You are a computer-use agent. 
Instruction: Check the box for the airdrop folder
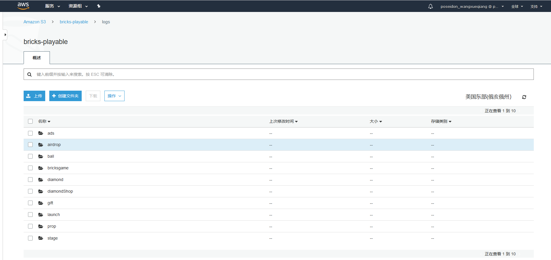(30, 145)
